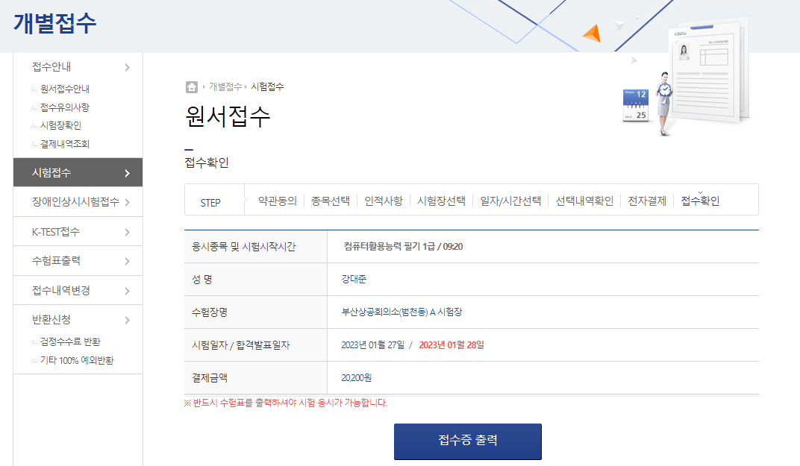
Task: Open 접수유의사항 submenu link
Action: click(65, 107)
